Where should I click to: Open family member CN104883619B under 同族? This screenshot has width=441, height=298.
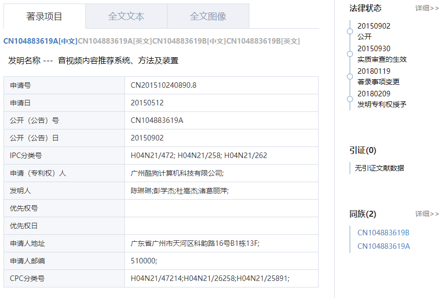coord(383,233)
